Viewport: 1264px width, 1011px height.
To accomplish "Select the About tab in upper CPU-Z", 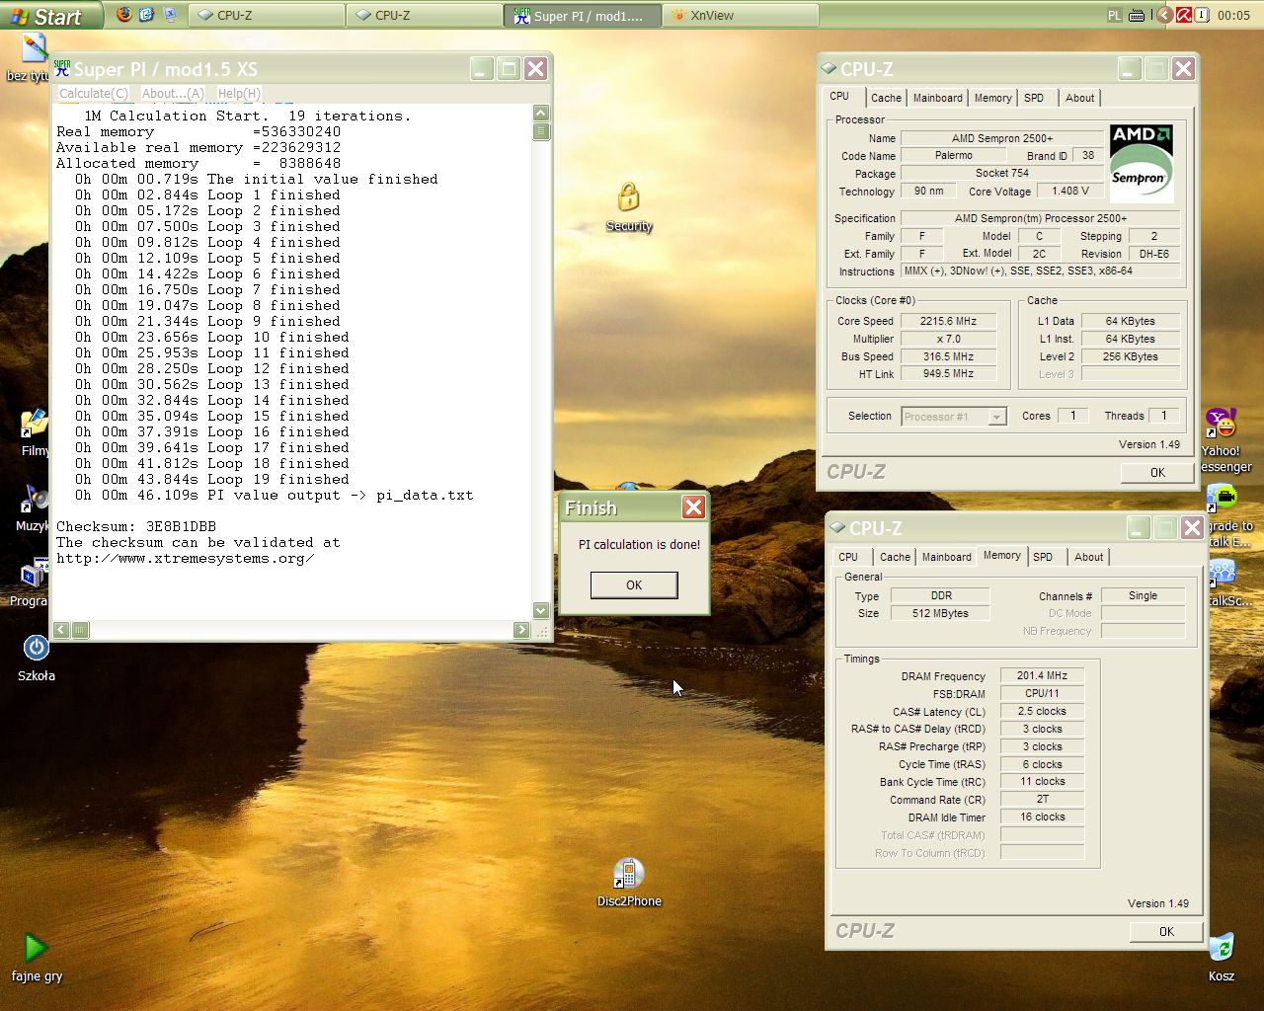I will pos(1079,98).
